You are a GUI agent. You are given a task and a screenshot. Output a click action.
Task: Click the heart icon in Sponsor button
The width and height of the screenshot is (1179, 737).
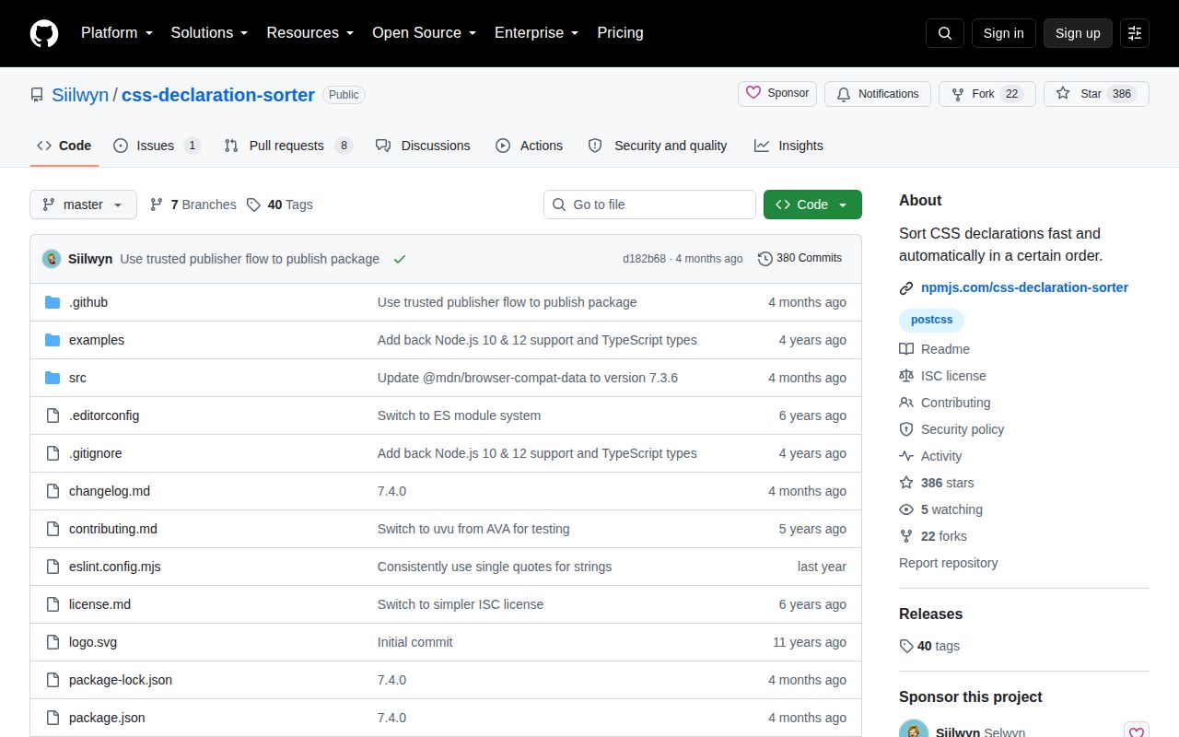point(753,93)
